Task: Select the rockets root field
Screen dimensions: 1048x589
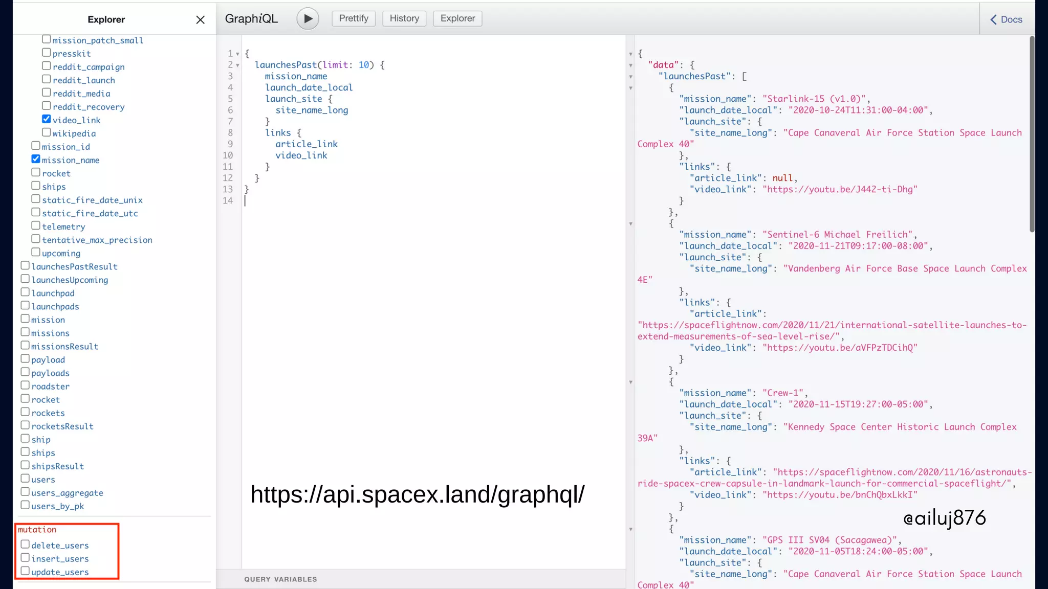Action: click(x=25, y=412)
